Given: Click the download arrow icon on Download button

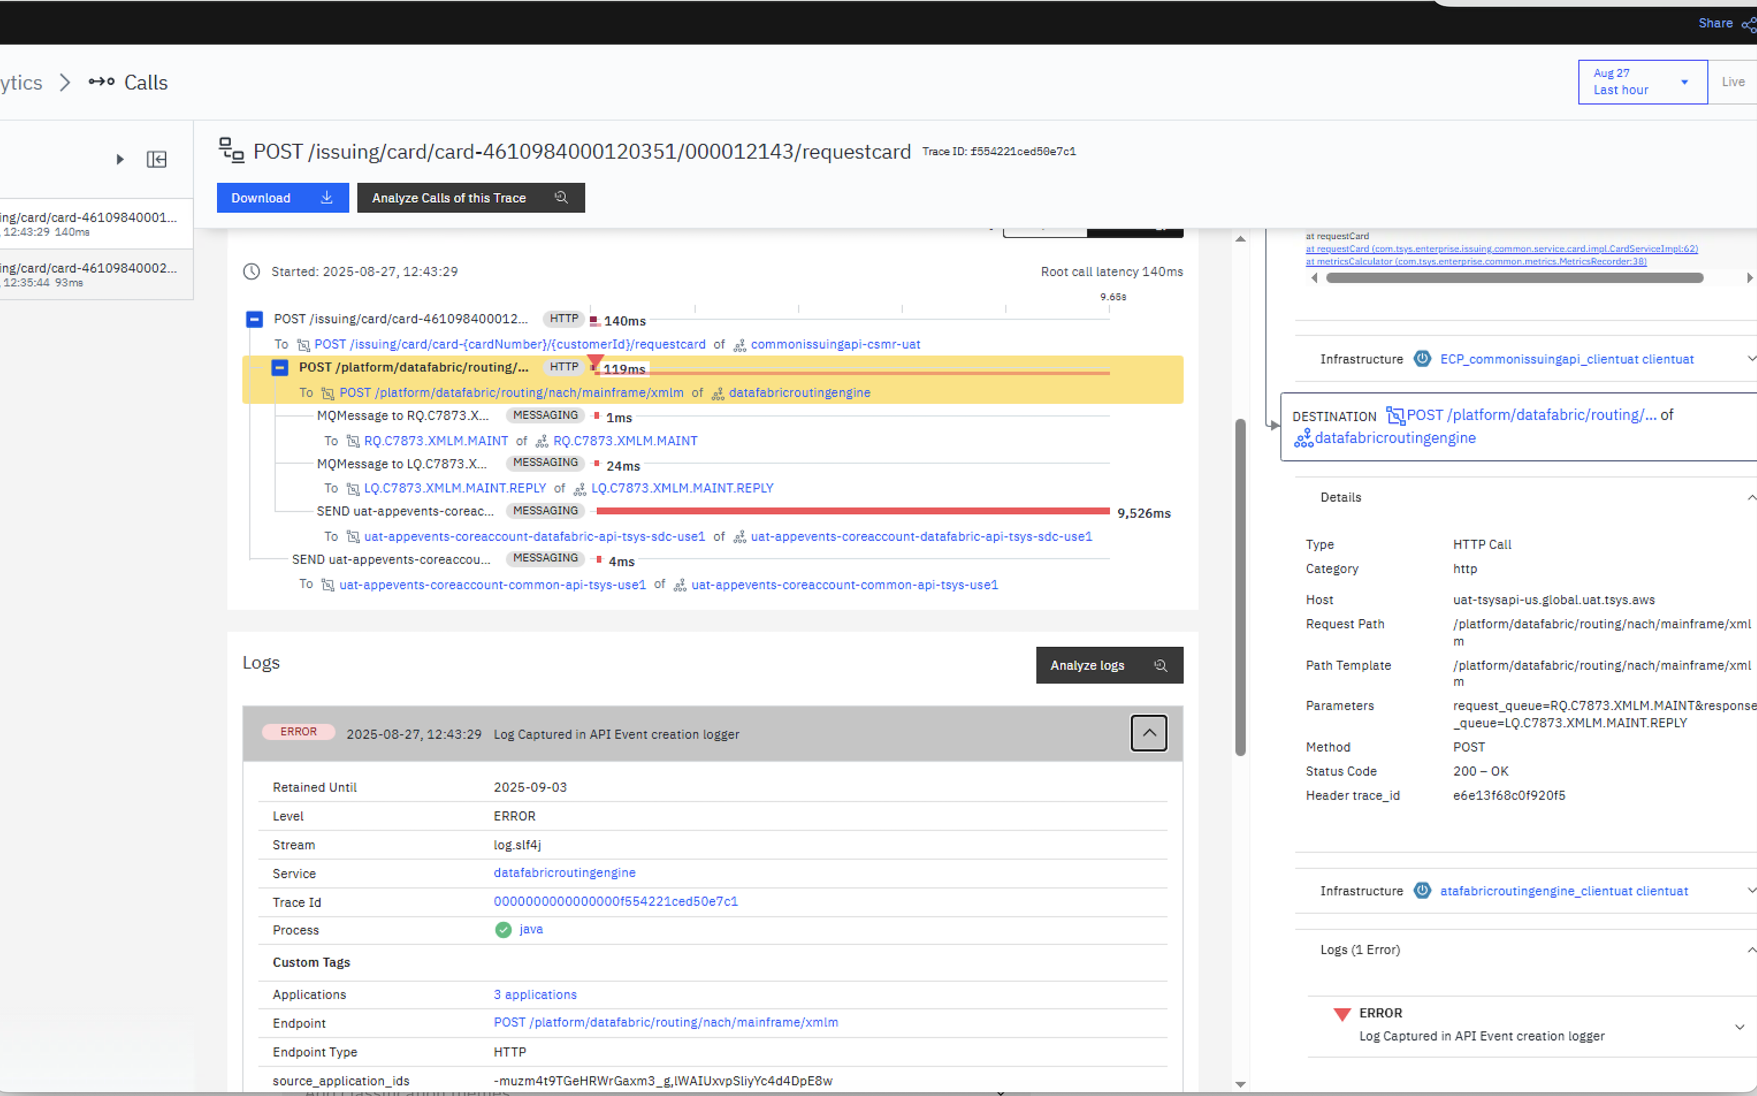Looking at the screenshot, I should (327, 197).
